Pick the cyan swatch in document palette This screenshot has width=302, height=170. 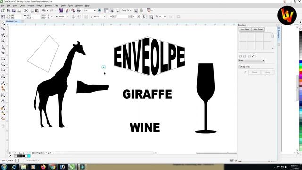click(x=29, y=156)
